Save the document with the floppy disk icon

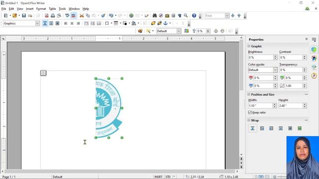(x=24, y=15)
